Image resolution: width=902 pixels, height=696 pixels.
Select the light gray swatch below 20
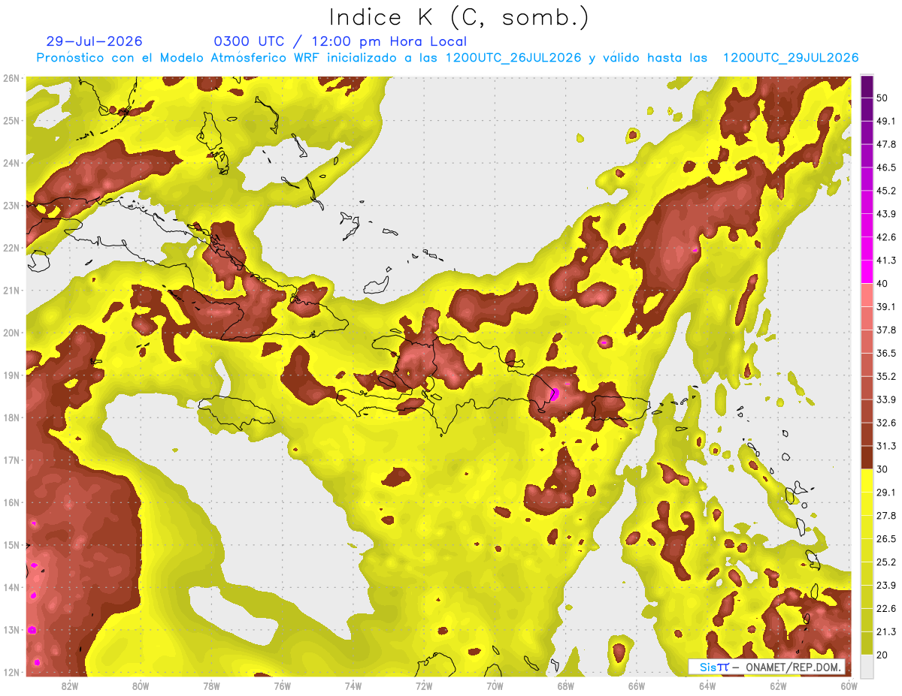point(867,665)
